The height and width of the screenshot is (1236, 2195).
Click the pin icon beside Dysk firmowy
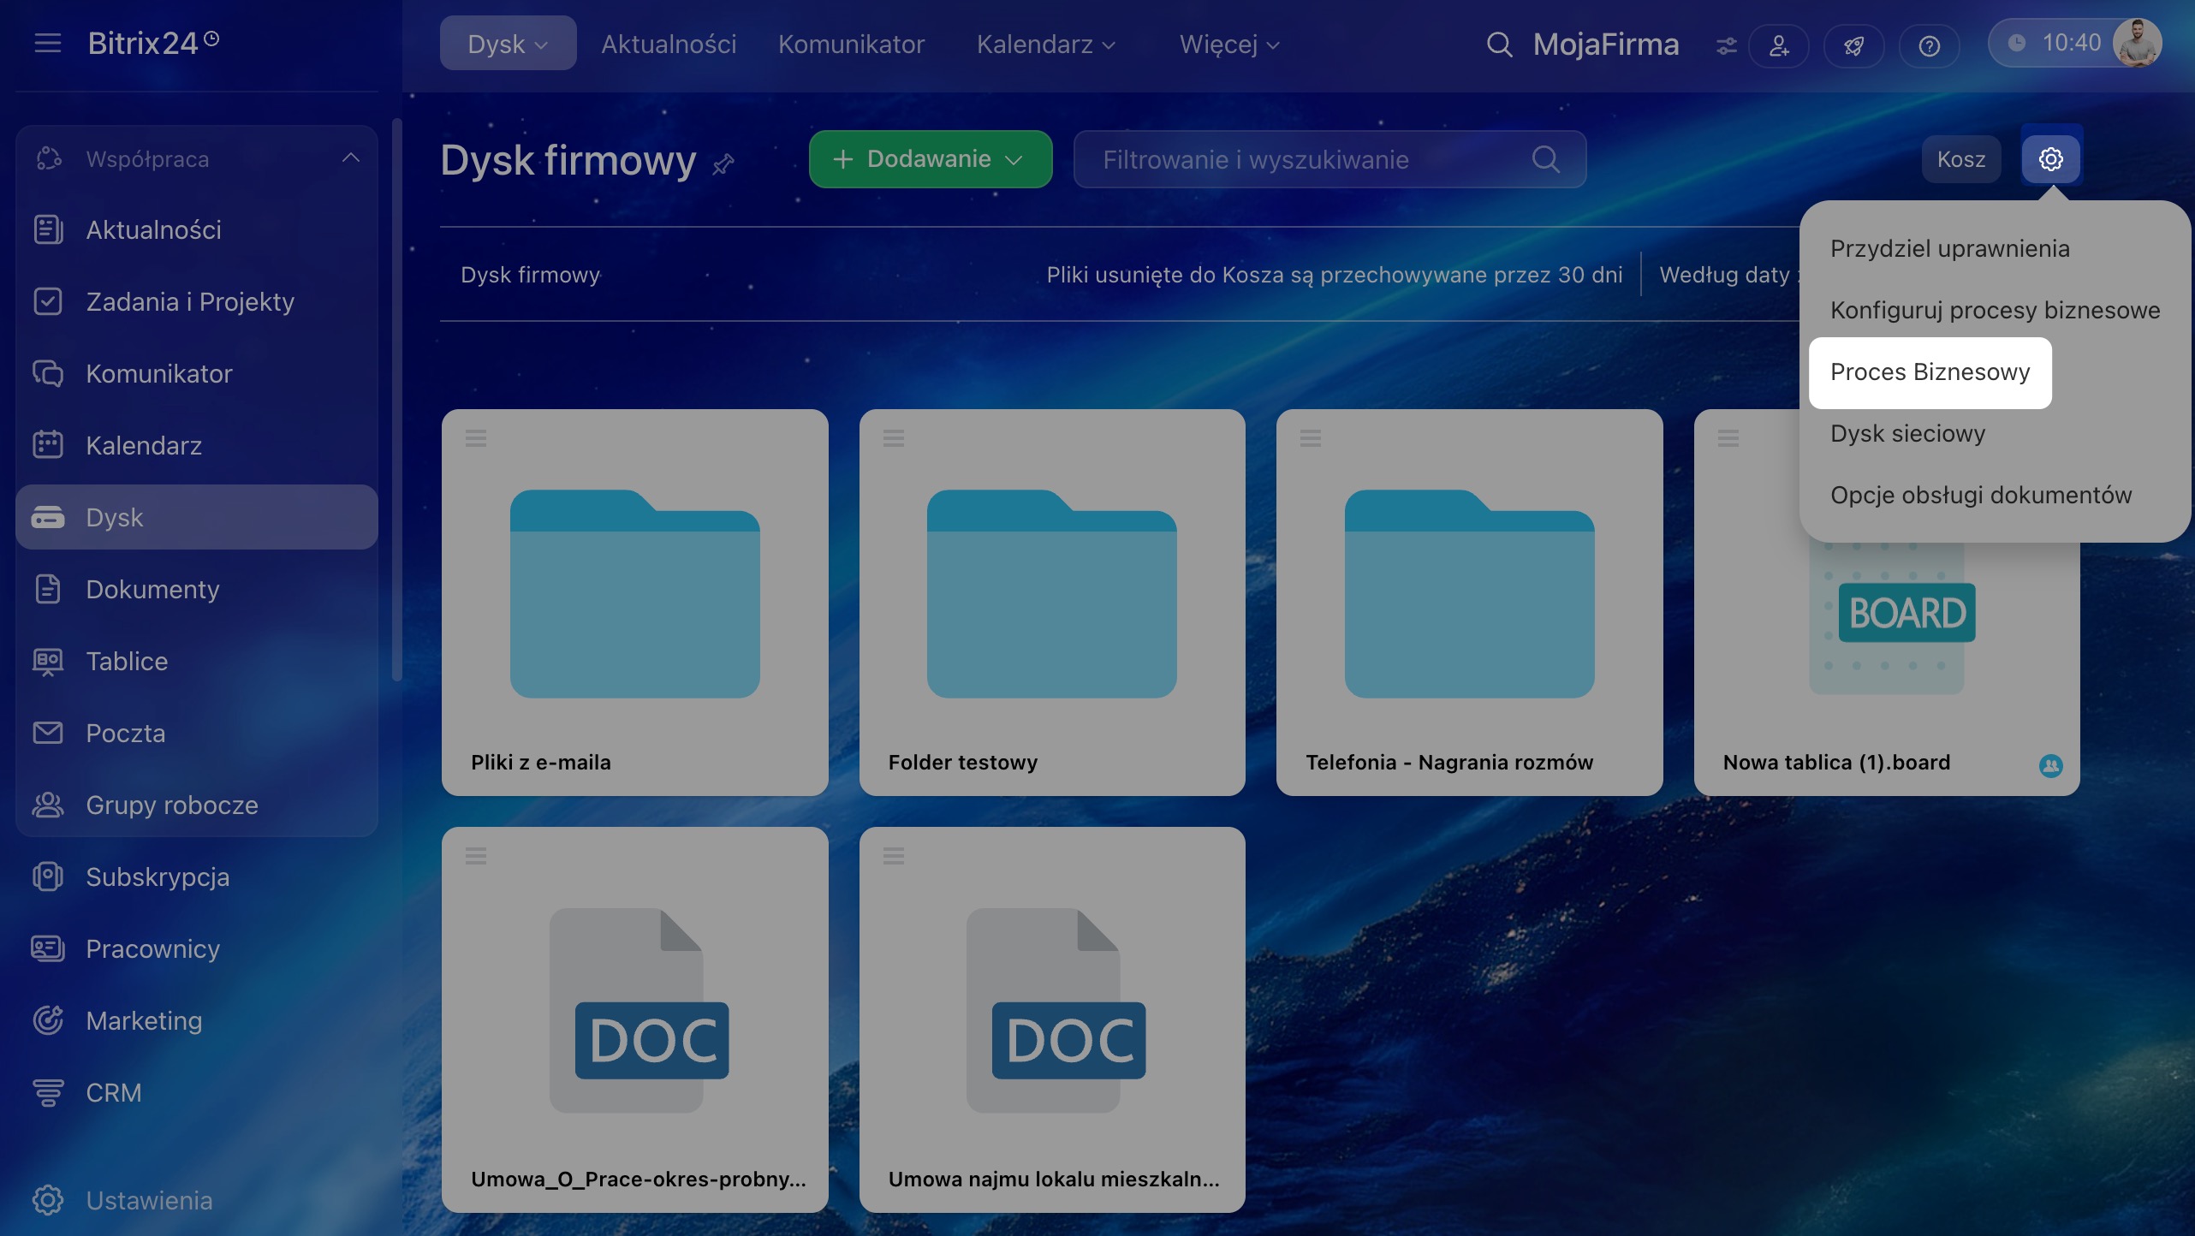point(723,163)
